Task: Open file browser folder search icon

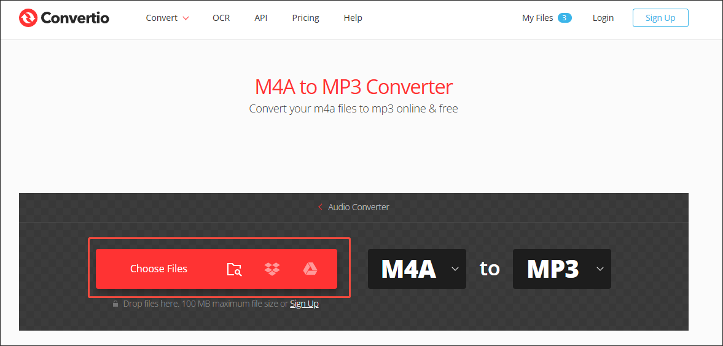Action: pyautogui.click(x=234, y=269)
